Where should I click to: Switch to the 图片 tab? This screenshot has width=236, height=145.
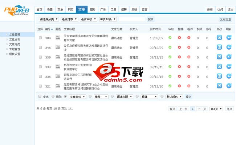[x=93, y=10]
